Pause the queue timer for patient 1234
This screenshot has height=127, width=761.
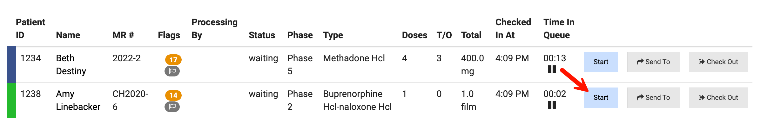[552, 69]
